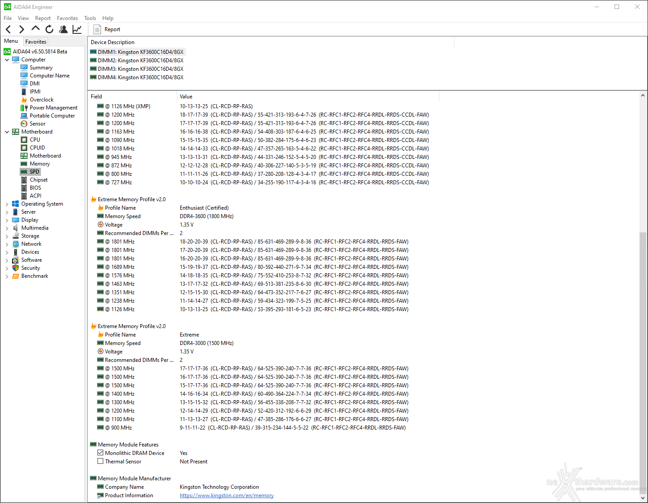Select the Security shield icon in the tree
648x503 pixels.
point(16,268)
